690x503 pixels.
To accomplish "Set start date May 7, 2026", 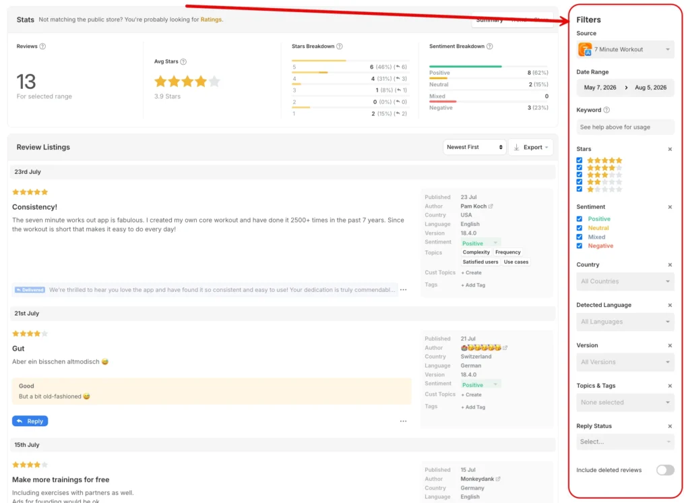I will [x=600, y=88].
